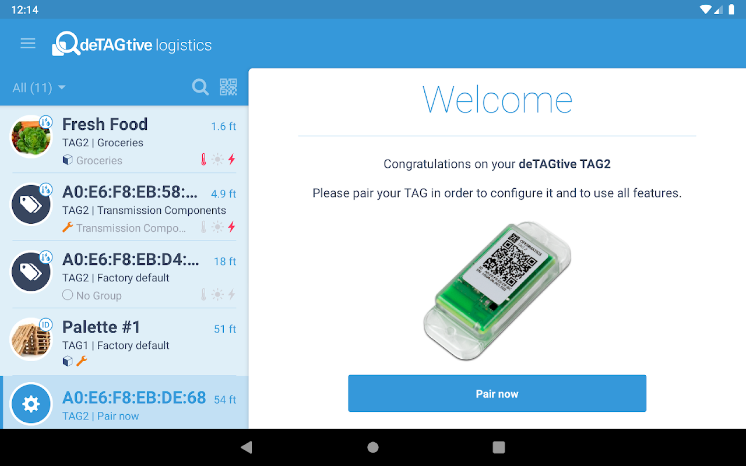Open gear icon of A0:E6:F8:EB:DE:68 tag
Image resolution: width=746 pixels, height=466 pixels.
[x=31, y=404]
